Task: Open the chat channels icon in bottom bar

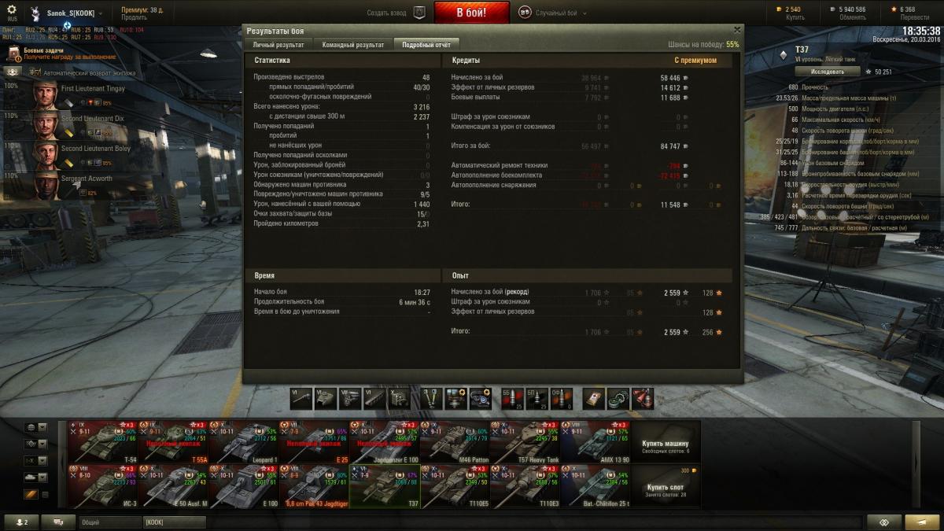Action: (58, 522)
